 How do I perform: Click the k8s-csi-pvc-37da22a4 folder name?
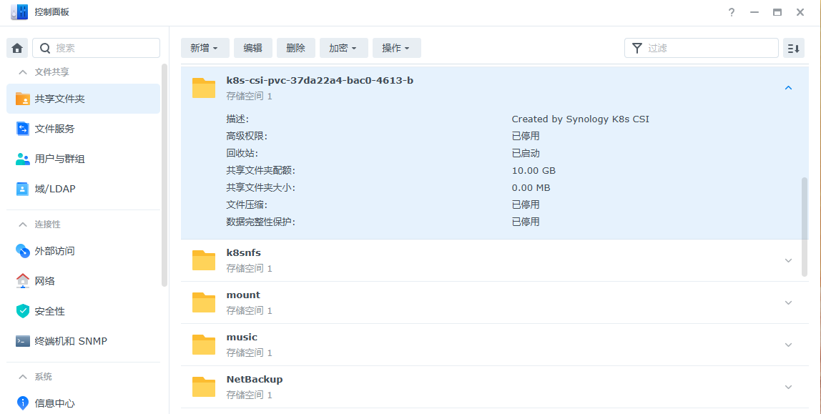(x=320, y=81)
